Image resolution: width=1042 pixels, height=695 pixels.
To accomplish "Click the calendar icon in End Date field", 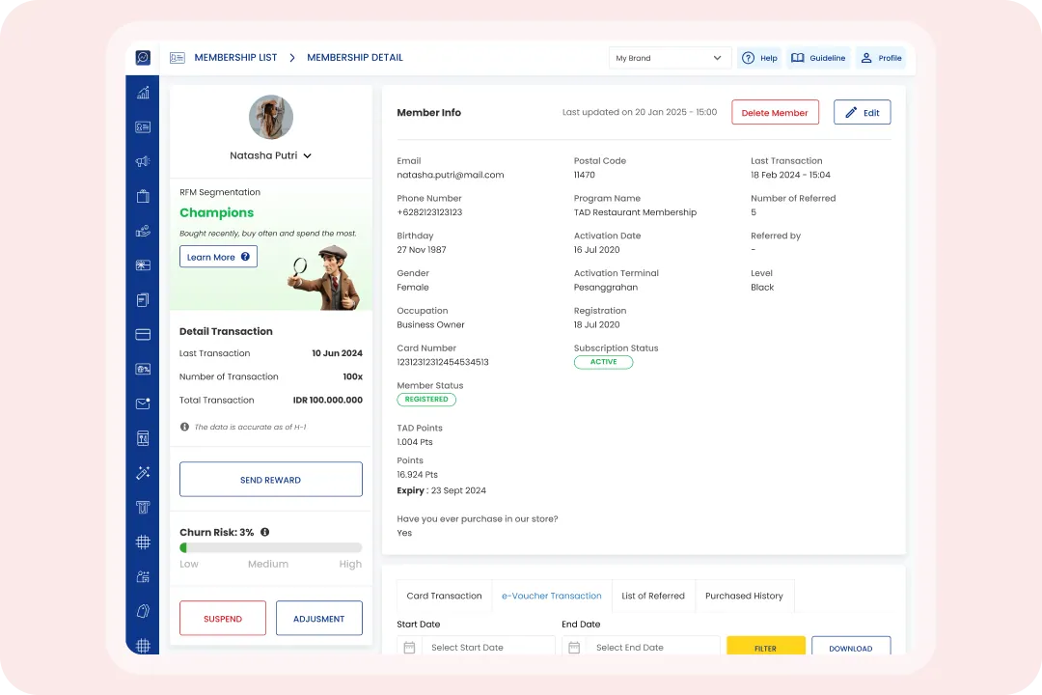I will tap(574, 648).
